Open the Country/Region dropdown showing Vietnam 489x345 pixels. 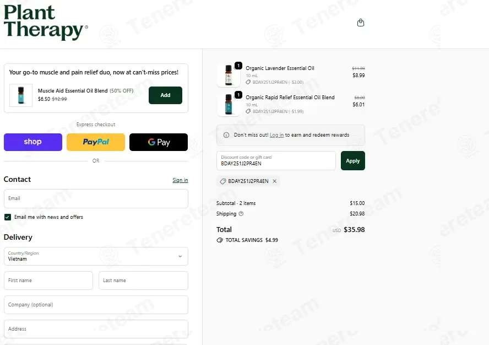click(x=96, y=256)
